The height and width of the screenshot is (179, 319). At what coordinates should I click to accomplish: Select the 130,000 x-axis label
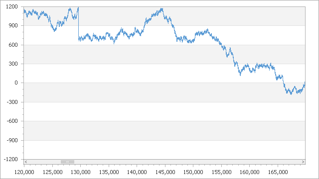pyautogui.click(x=81, y=173)
